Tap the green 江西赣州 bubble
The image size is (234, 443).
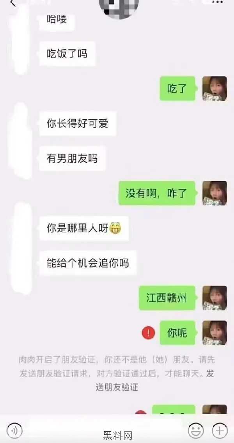pyautogui.click(x=167, y=298)
